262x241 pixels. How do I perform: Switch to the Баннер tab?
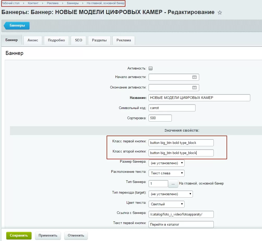point(11,40)
